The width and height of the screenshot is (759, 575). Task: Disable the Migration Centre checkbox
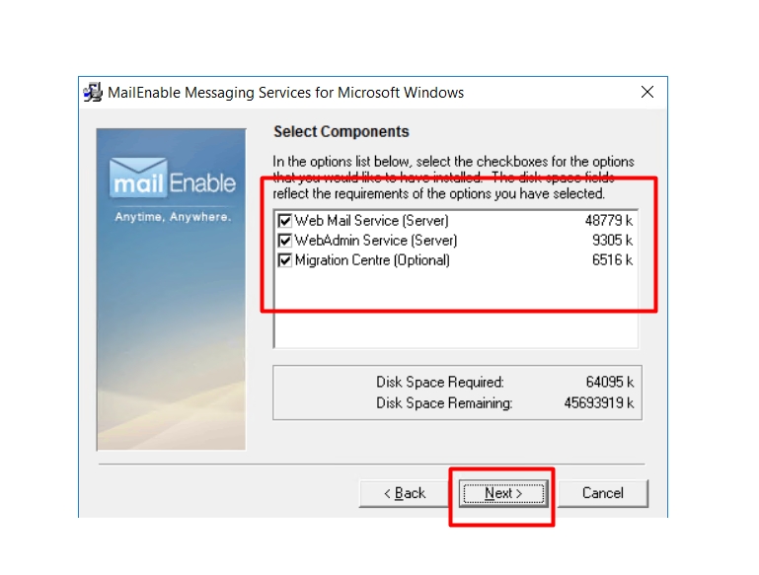click(x=285, y=260)
